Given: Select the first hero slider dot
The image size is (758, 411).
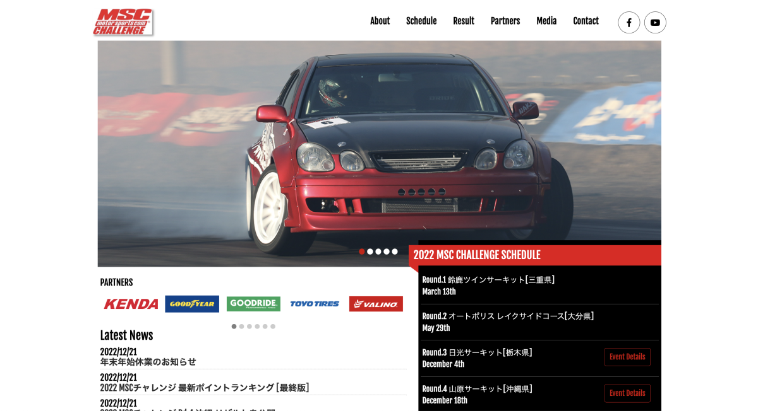Looking at the screenshot, I should pyautogui.click(x=362, y=252).
